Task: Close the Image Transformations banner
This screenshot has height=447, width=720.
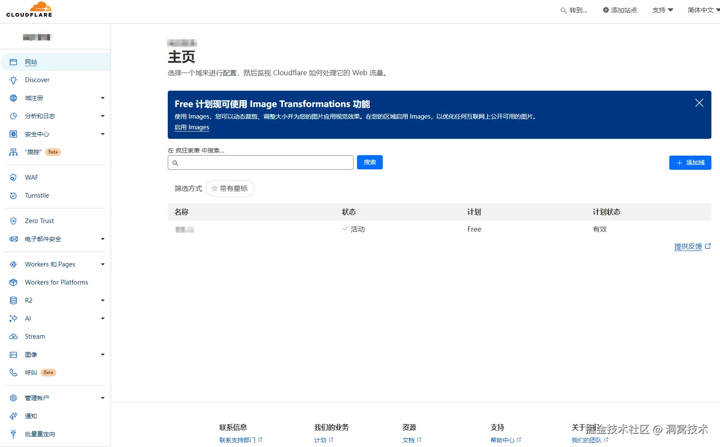Action: pos(699,103)
